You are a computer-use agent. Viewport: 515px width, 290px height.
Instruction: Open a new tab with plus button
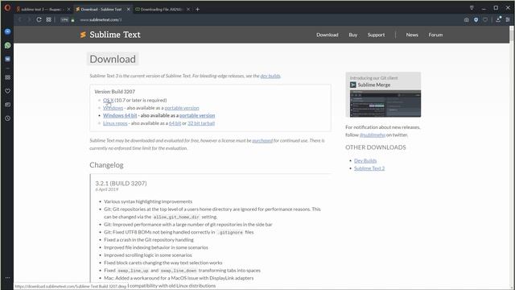197,10
